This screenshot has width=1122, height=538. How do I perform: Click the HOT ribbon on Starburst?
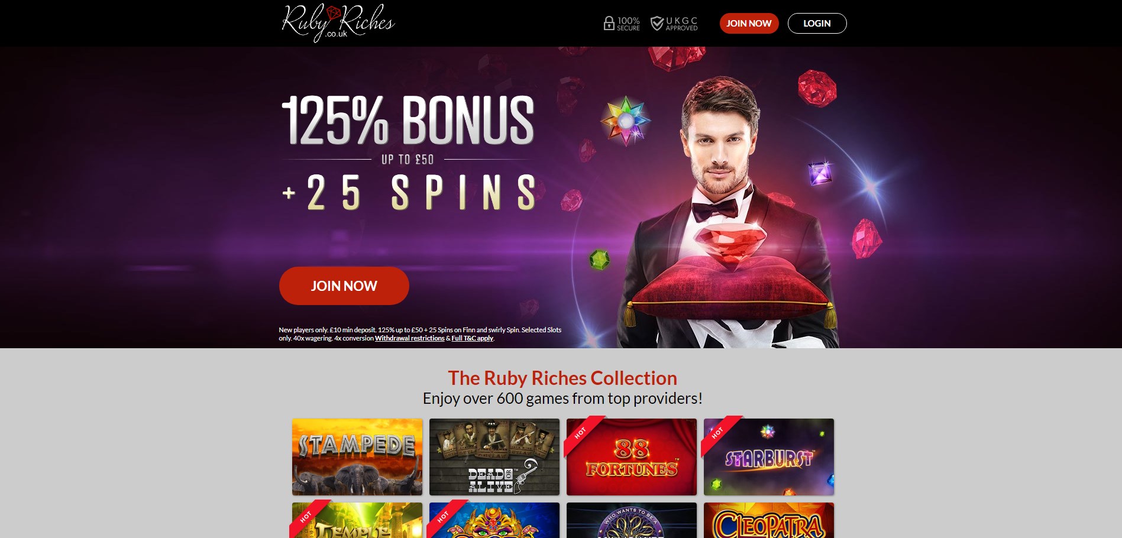[x=720, y=435]
